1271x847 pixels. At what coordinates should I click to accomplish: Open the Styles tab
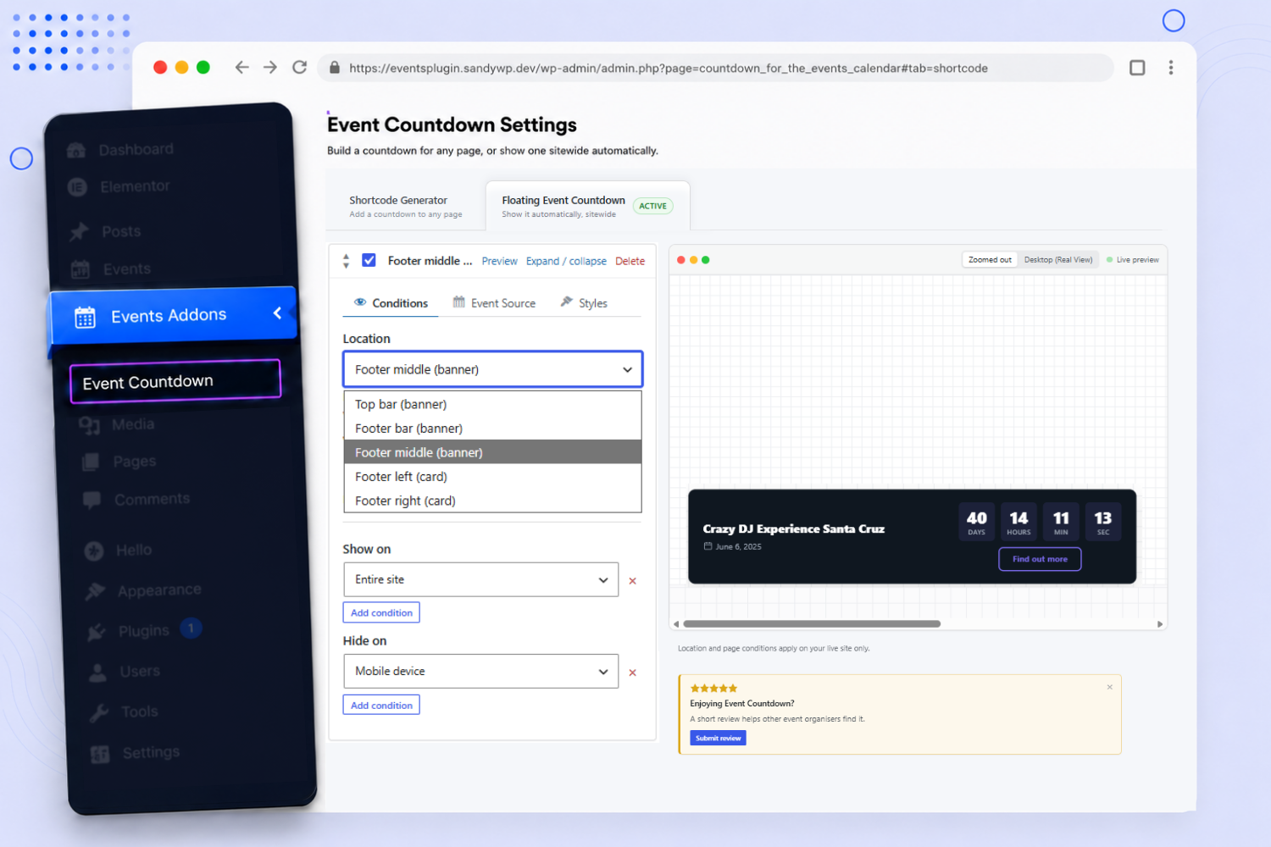tap(584, 303)
